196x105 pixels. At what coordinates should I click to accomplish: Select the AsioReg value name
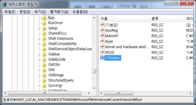[111, 30]
